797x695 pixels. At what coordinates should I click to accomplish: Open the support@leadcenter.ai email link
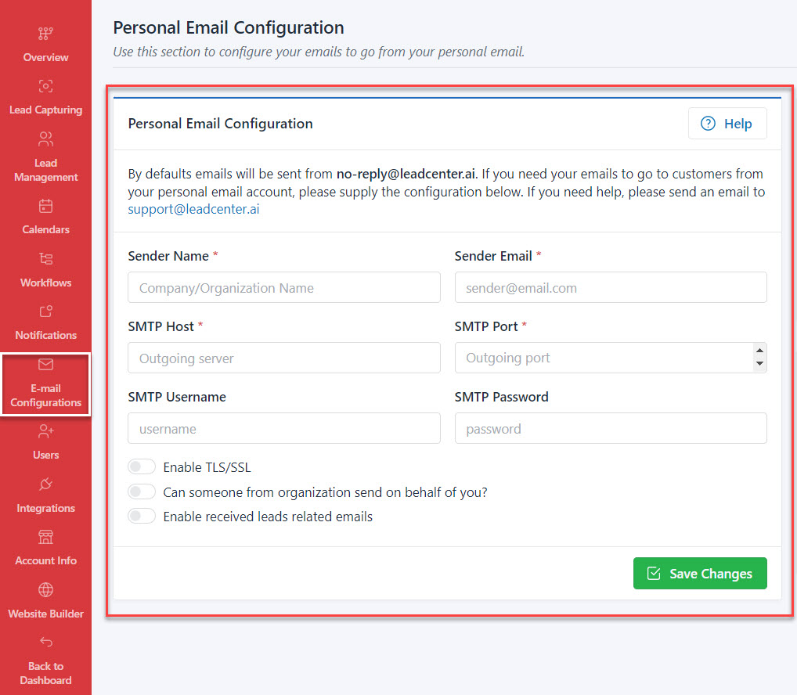click(193, 210)
